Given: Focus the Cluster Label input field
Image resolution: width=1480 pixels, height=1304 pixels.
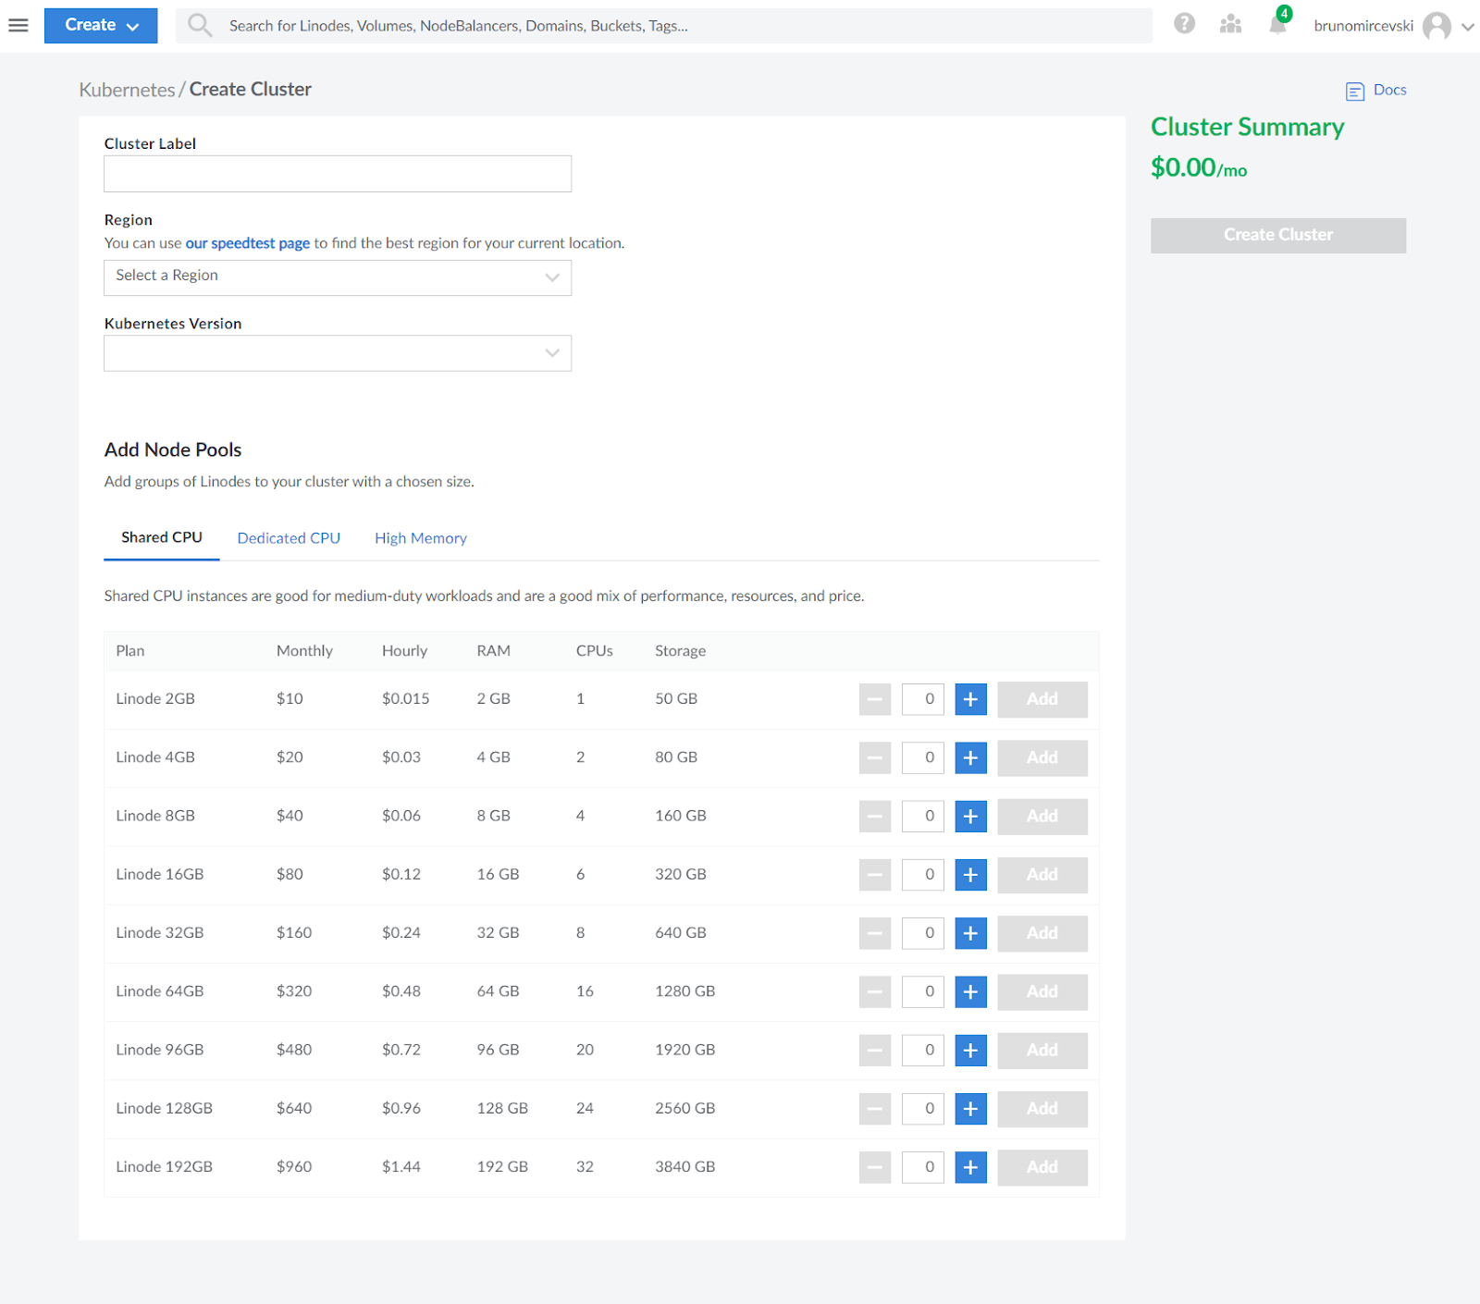Looking at the screenshot, I should click(x=338, y=174).
